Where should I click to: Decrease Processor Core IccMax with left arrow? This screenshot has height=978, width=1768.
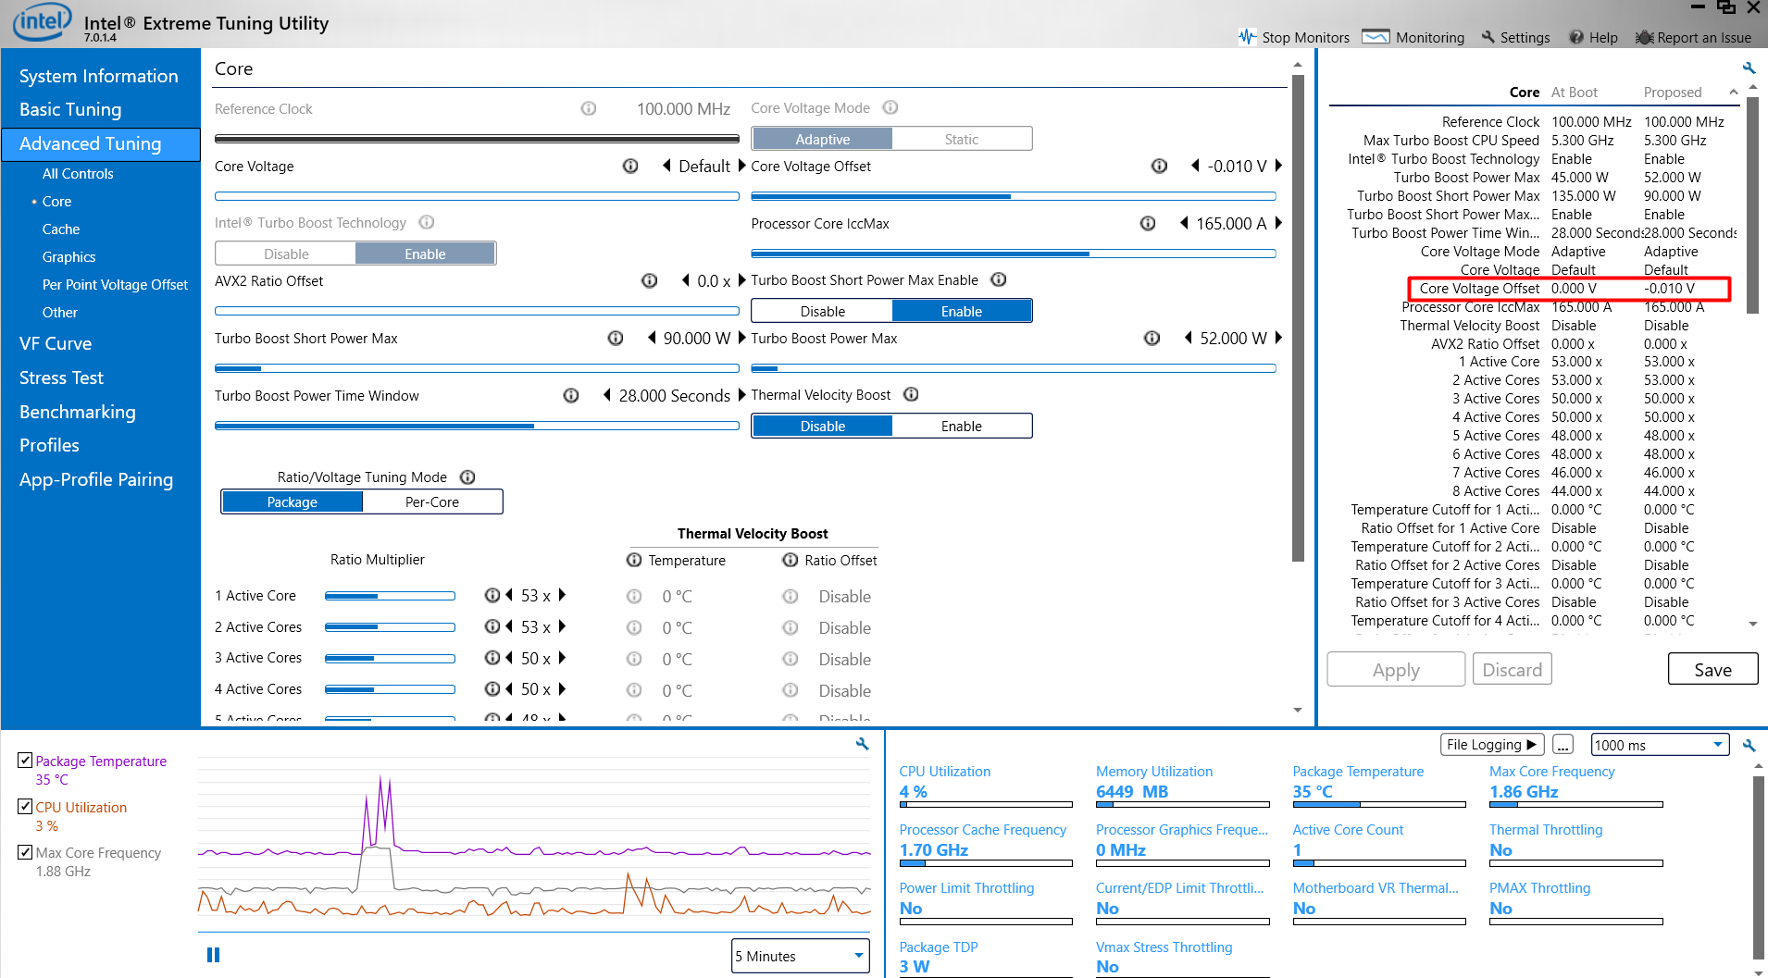tap(1184, 223)
